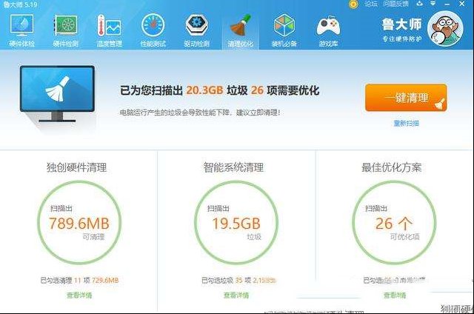Screen dimensions: 474x314
Task: Click the 鲁大师 5.19 window title
Action: pyautogui.click(x=20, y=4)
